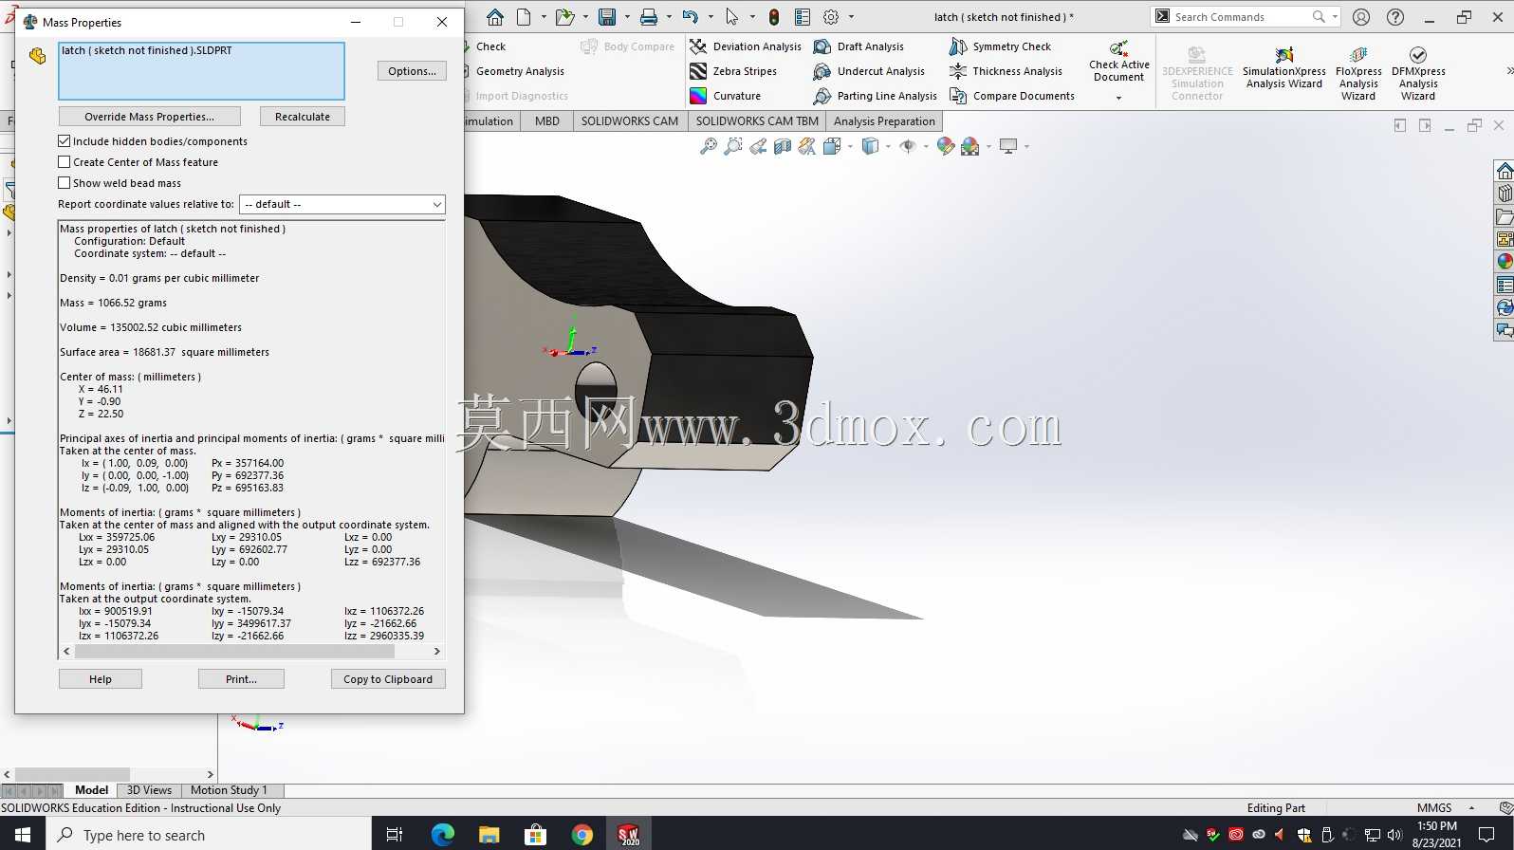
Task: Click Zoom to Area magnifier icon
Action: (733, 146)
